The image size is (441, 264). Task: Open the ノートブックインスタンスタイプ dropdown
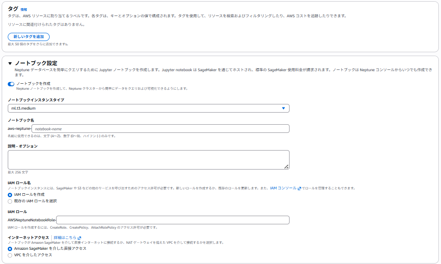point(148,108)
